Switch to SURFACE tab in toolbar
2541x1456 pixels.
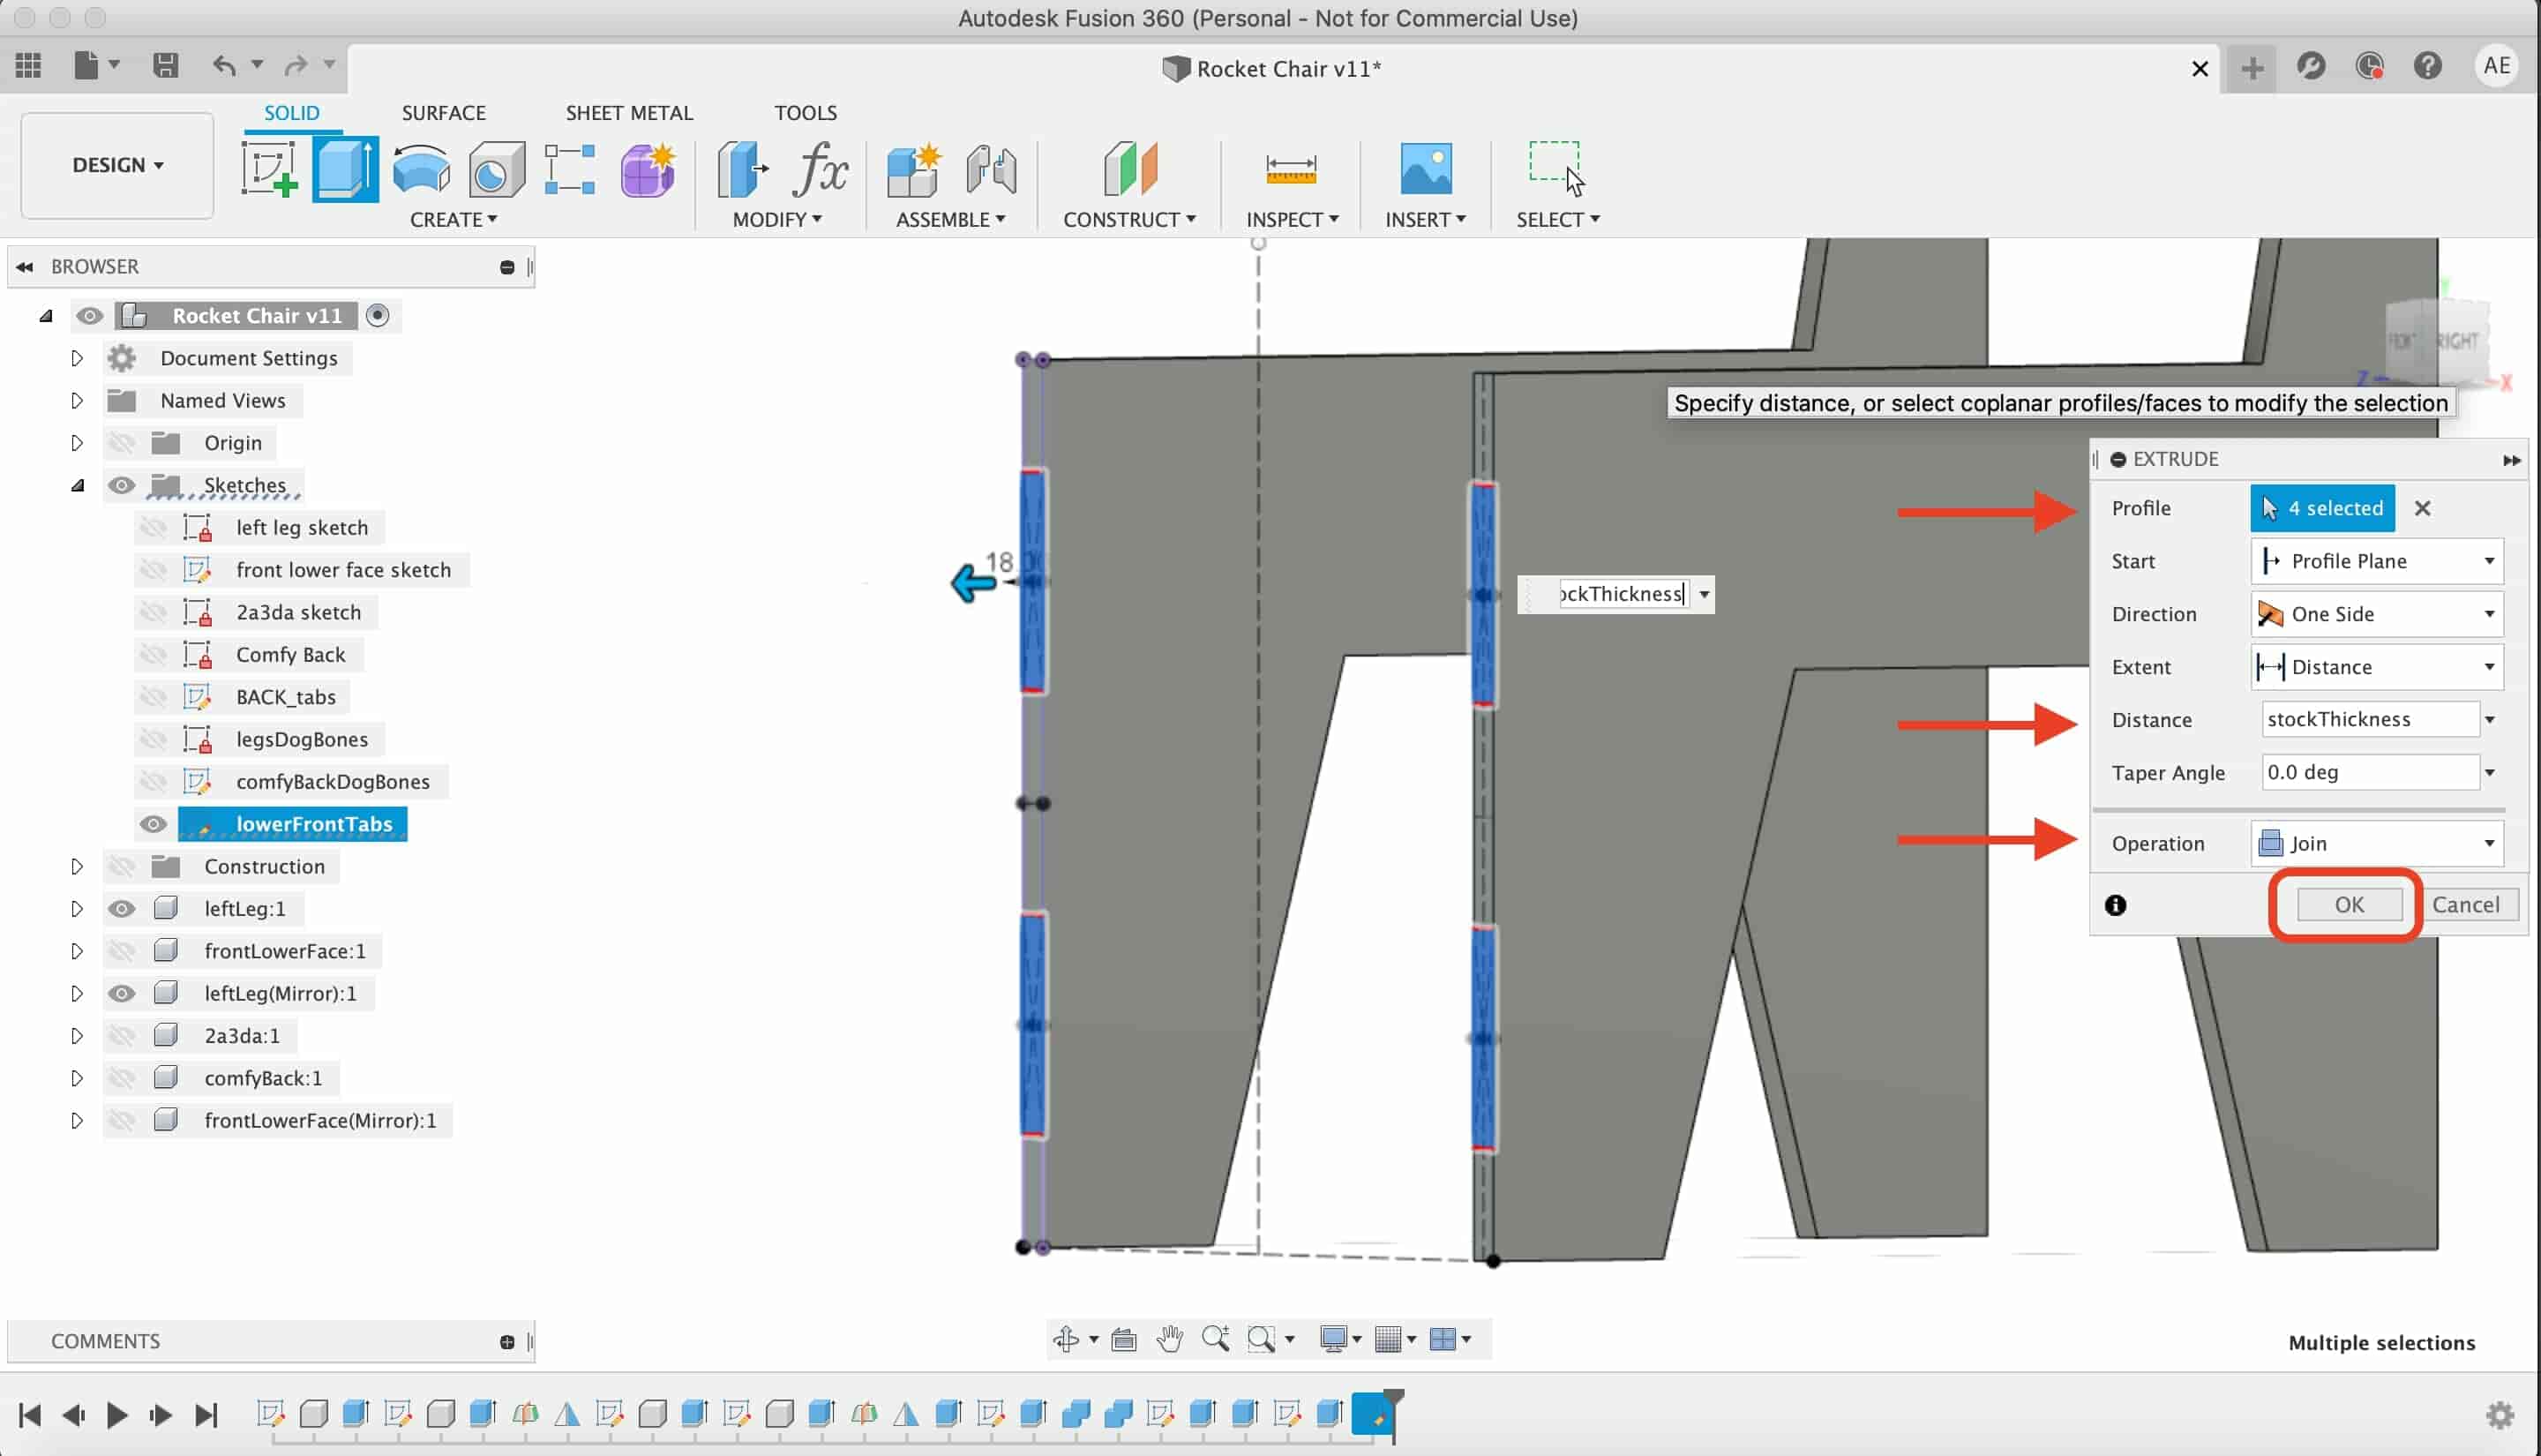[445, 112]
